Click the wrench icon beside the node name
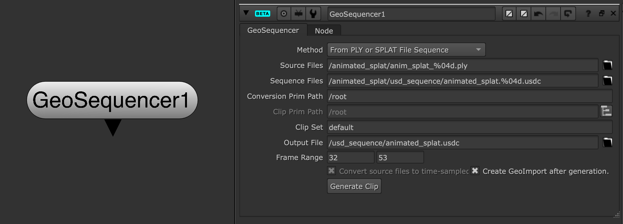 [x=313, y=14]
